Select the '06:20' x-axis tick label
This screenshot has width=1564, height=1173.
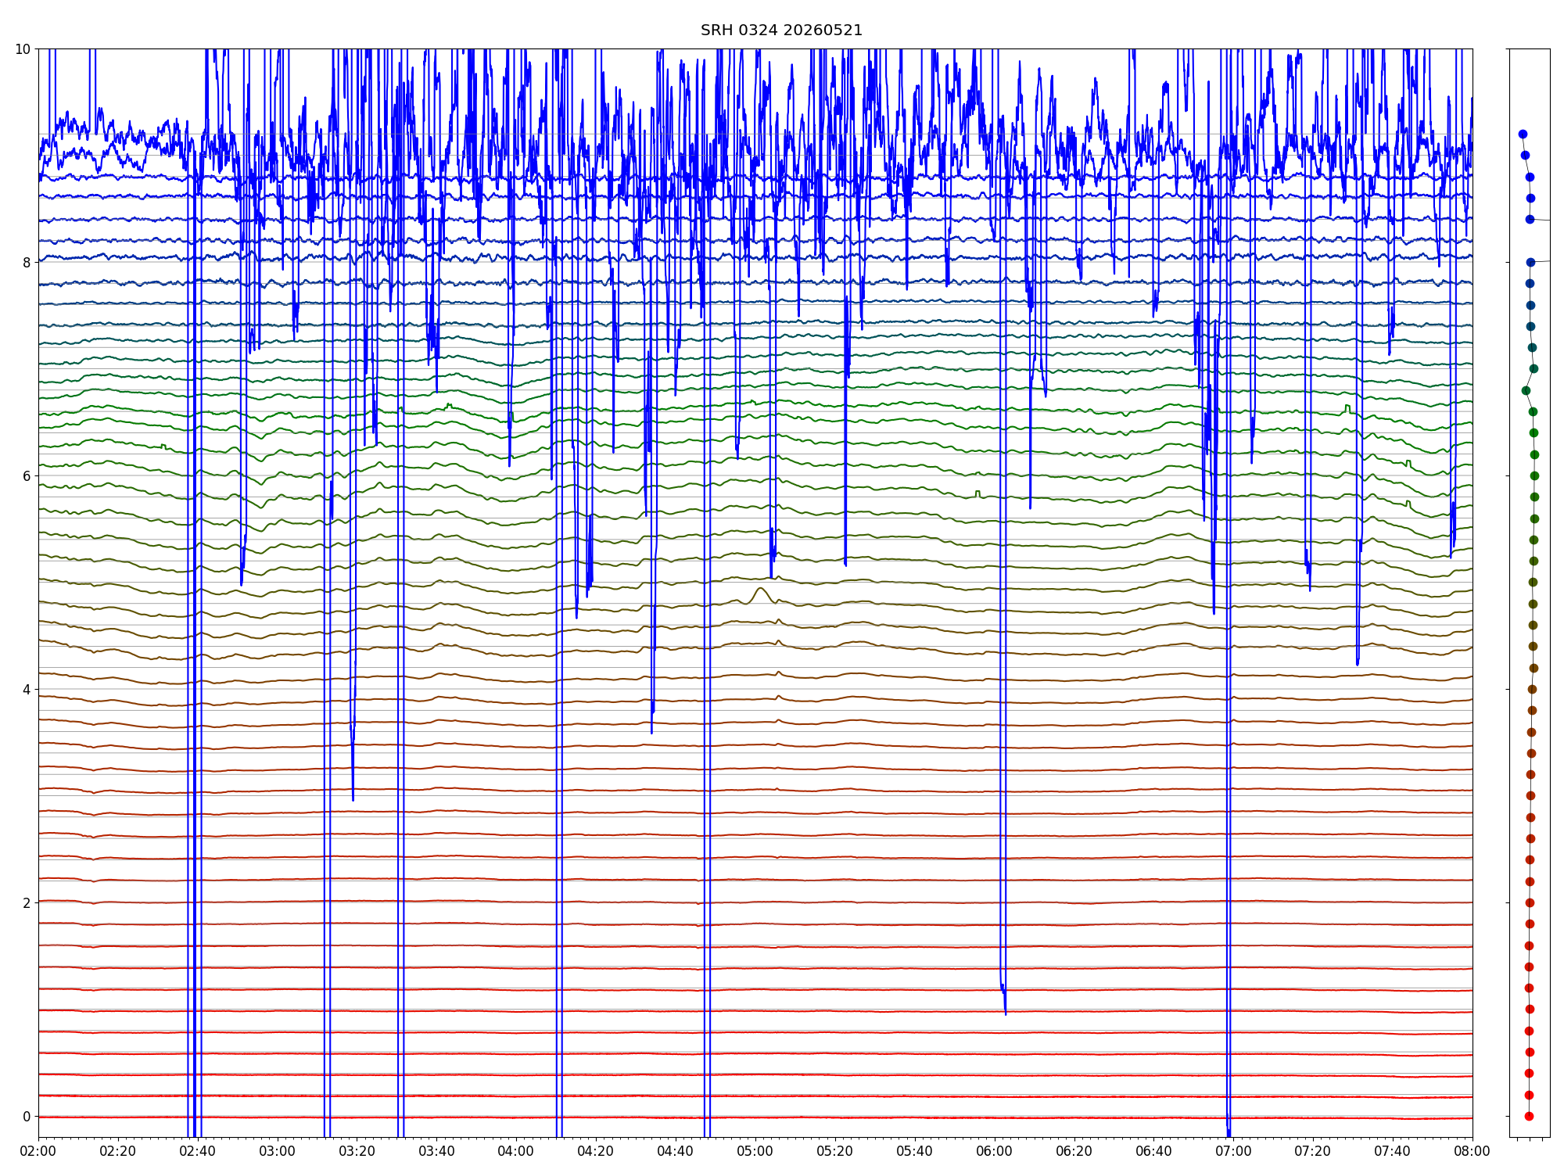click(1074, 1151)
